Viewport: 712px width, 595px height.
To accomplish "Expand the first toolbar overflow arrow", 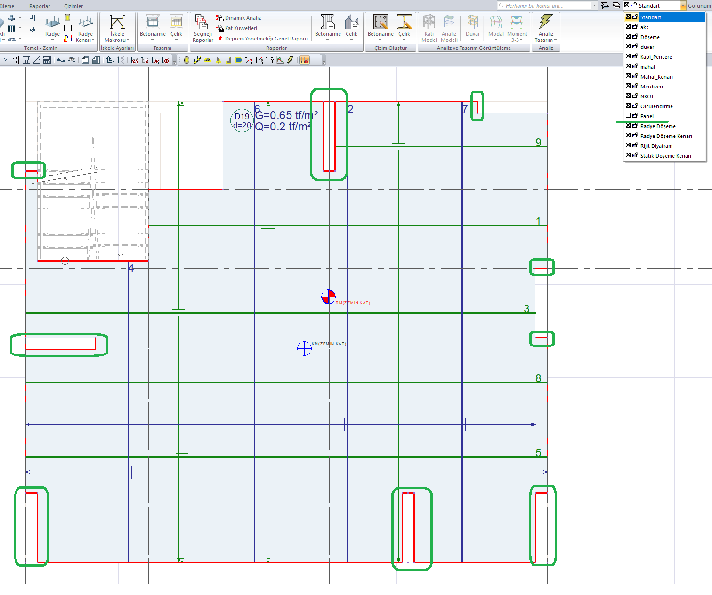I will pyautogui.click(x=175, y=62).
